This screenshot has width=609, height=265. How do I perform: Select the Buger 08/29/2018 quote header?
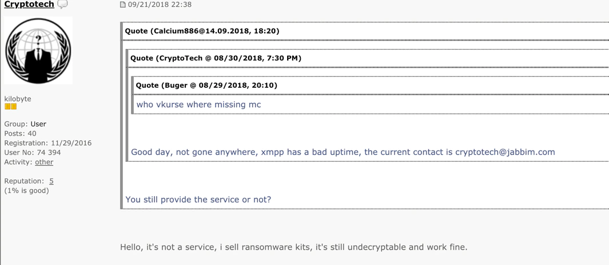pos(206,85)
